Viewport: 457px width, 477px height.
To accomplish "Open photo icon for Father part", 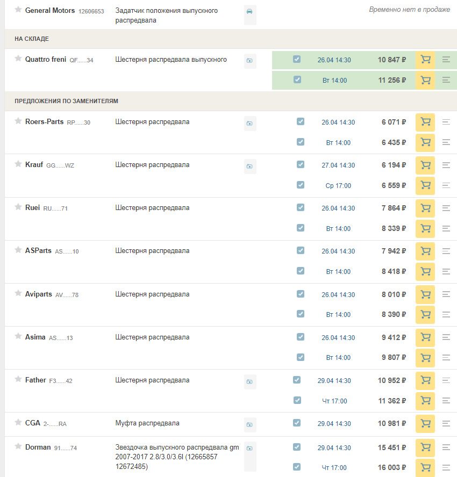I will [249, 381].
